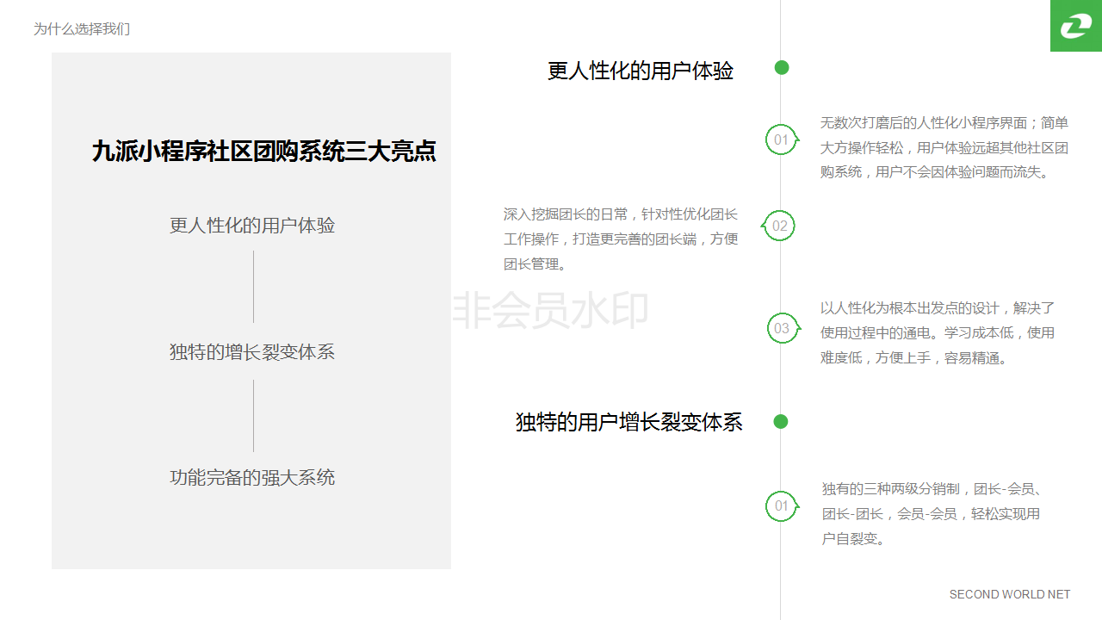Screen dimensions: 1102x620
Task: Click green dot next to 更人性化的用户体验 heading
Action: point(782,67)
